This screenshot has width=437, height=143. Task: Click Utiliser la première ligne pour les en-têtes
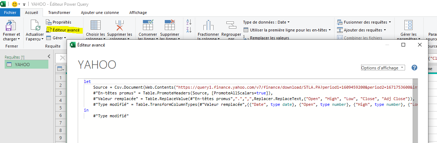click(x=287, y=30)
